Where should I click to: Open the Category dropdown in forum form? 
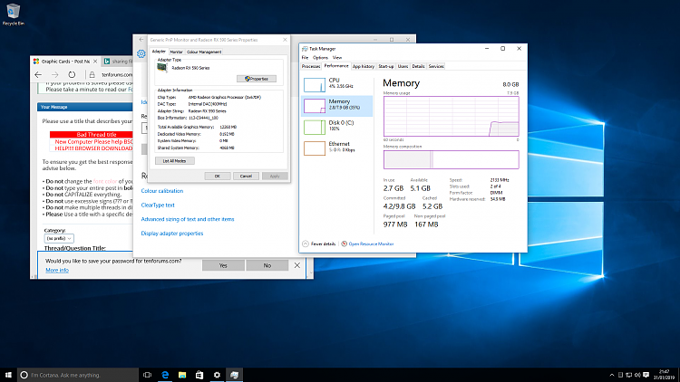[59, 239]
